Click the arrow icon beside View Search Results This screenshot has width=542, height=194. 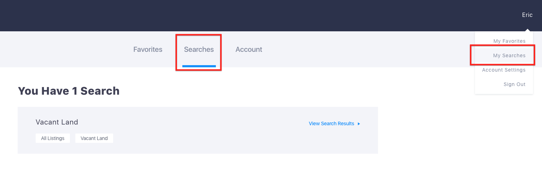tap(359, 124)
